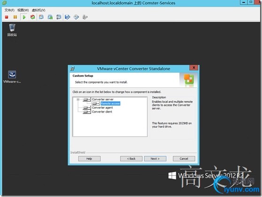Proceed with the Next > button
262x197 pixels.
pos(155,159)
